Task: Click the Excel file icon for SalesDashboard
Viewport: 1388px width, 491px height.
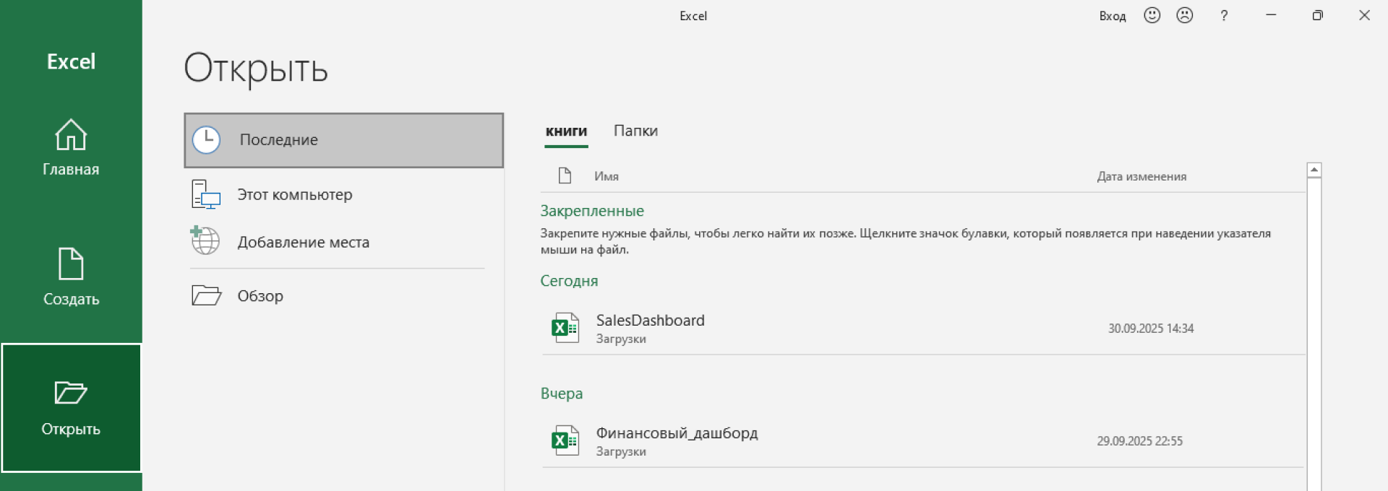Action: click(x=565, y=328)
